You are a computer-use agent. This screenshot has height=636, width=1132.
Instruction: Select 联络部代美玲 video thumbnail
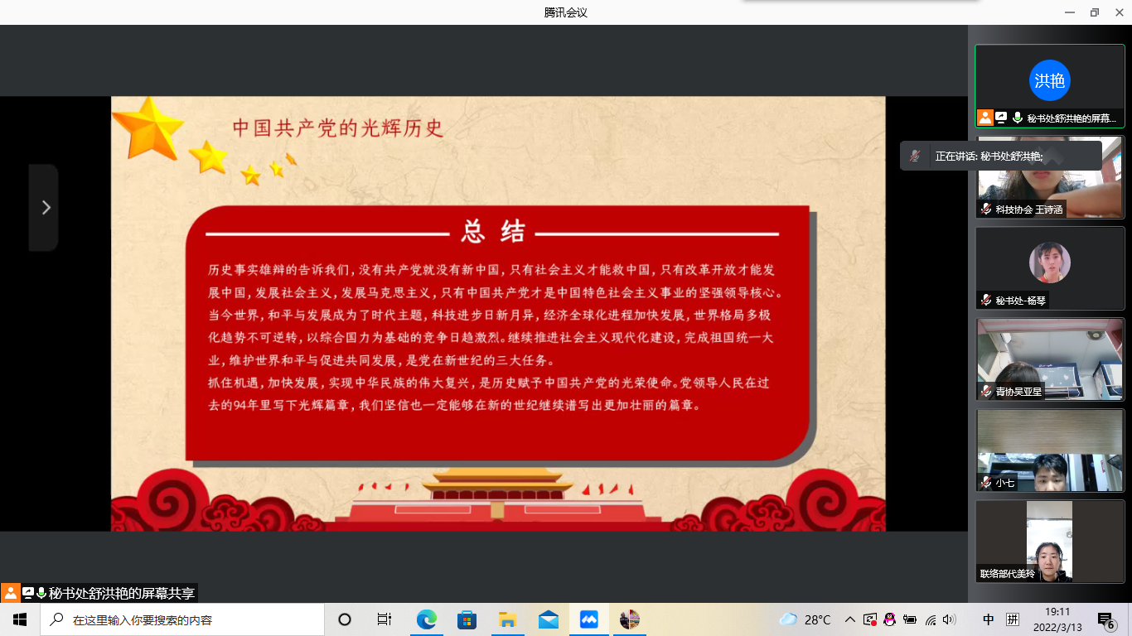[1049, 540]
